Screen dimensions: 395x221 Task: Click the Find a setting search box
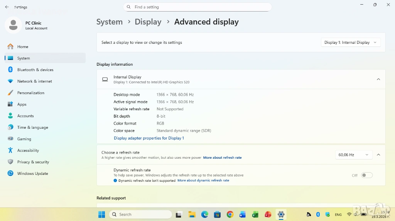[197, 7]
